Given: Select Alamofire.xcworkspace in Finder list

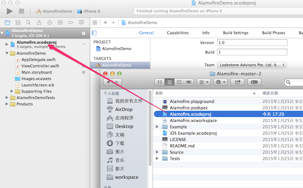Looking at the screenshot, I should coord(193,121).
